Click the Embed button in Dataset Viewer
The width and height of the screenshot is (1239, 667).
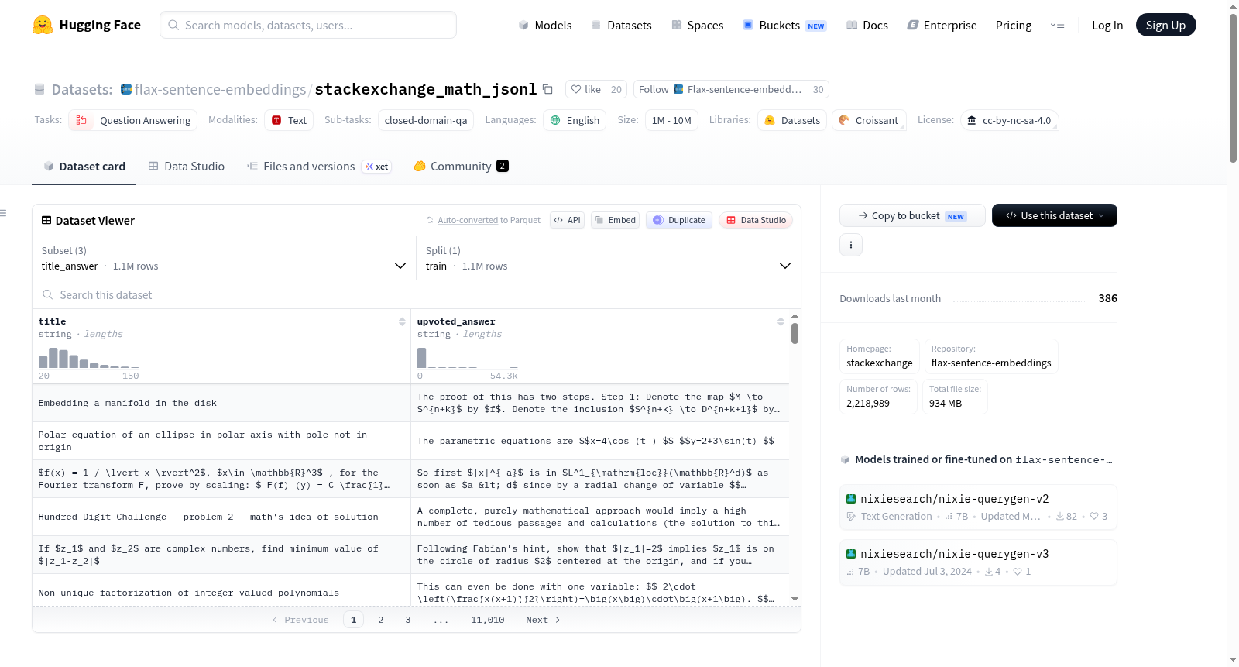(614, 220)
